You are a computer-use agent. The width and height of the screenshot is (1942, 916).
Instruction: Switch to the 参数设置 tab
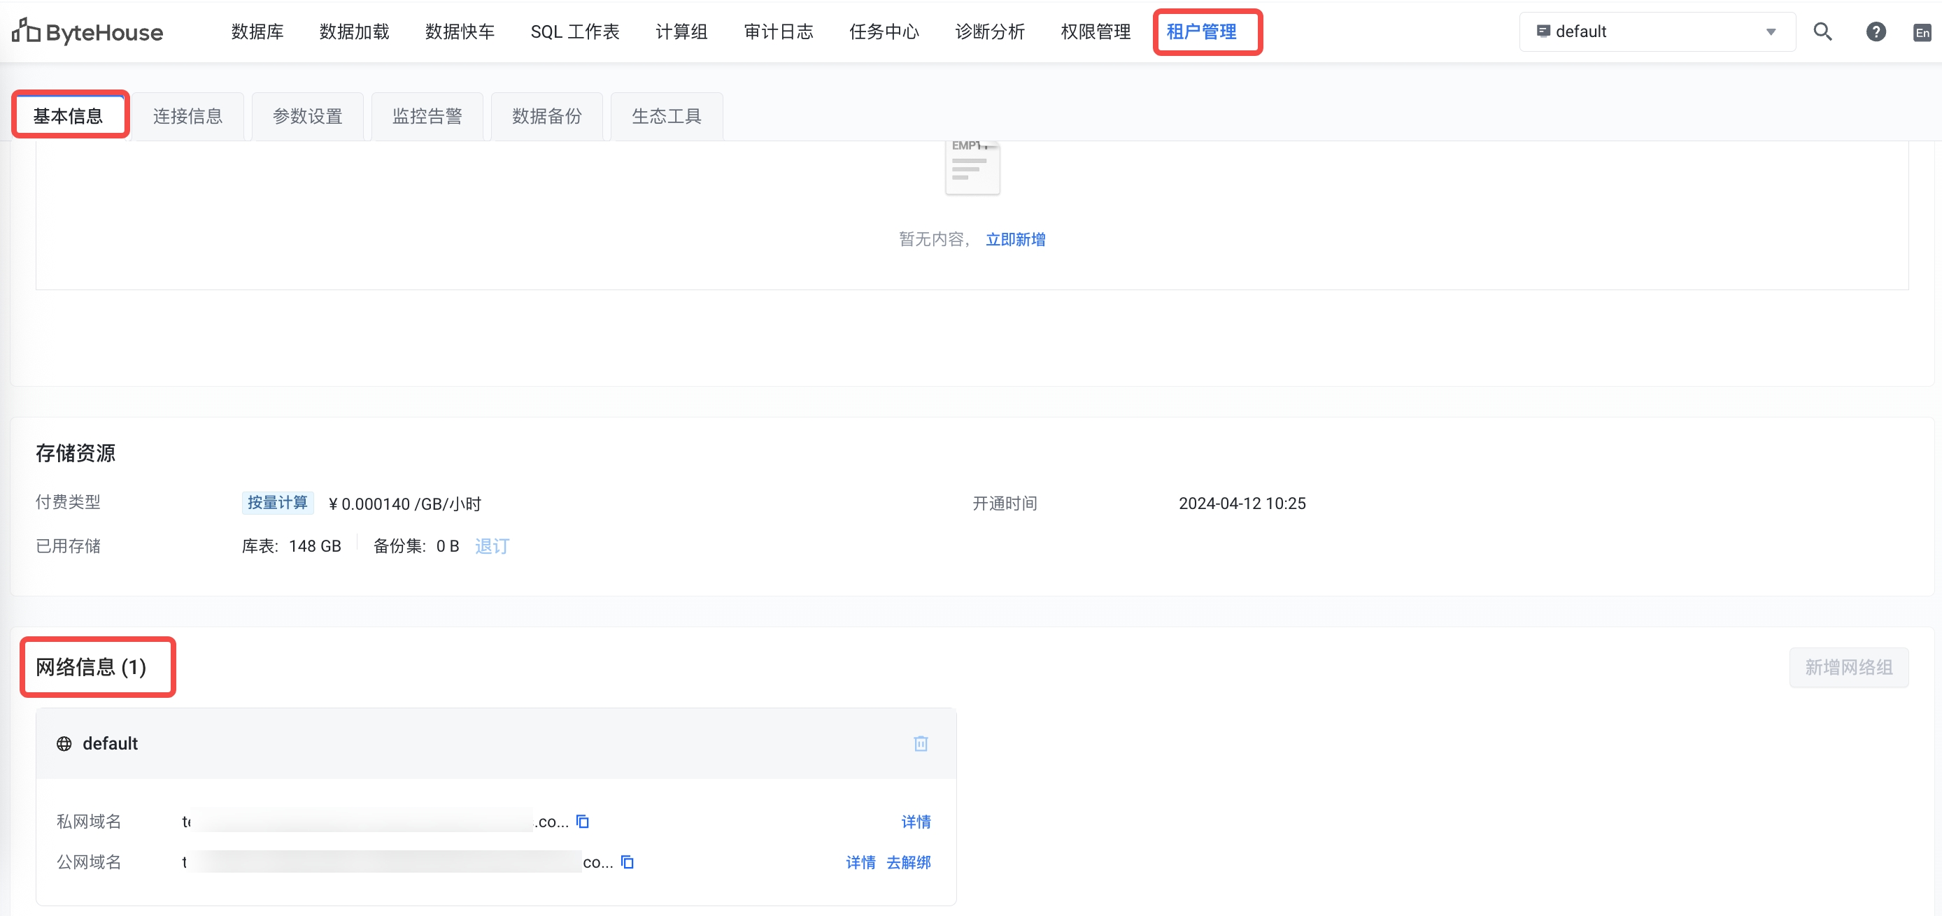[x=308, y=116]
